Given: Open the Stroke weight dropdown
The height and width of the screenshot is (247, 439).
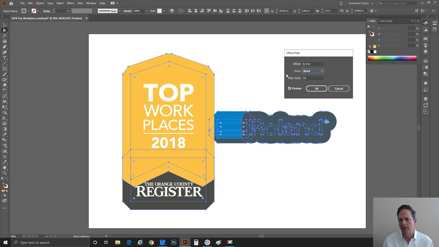Looking at the screenshot, I should [x=68, y=11].
